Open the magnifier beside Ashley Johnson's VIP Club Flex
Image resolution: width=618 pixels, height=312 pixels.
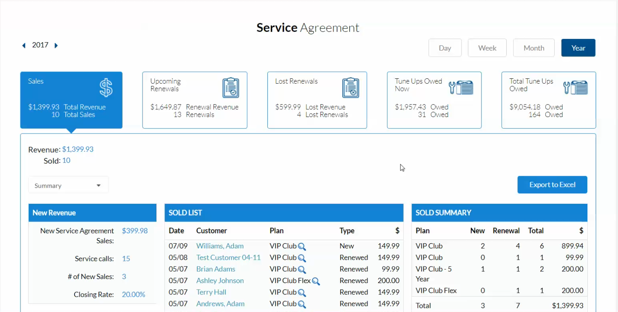[x=316, y=281]
